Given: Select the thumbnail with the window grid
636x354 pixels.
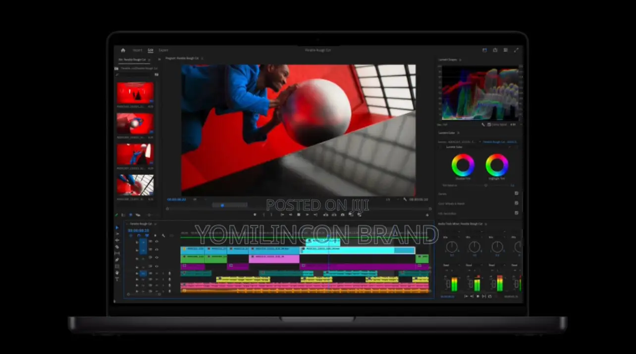Looking at the screenshot, I should tap(135, 185).
